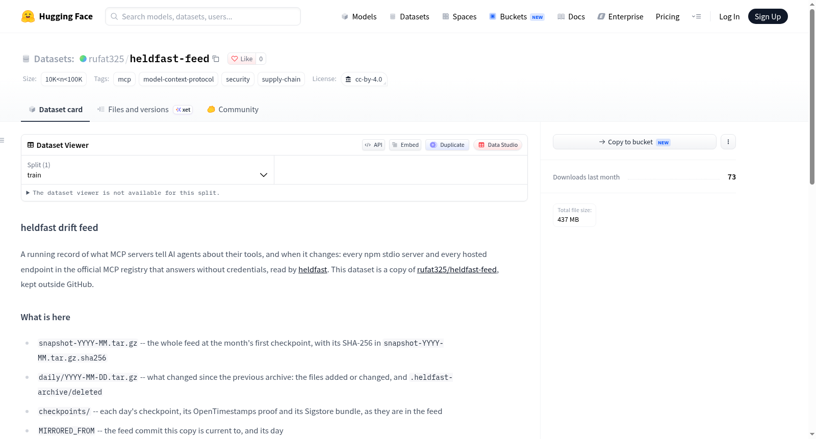Viewport: 816px width, 439px height.
Task: Go to the rufat325 profile
Action: coord(106,59)
